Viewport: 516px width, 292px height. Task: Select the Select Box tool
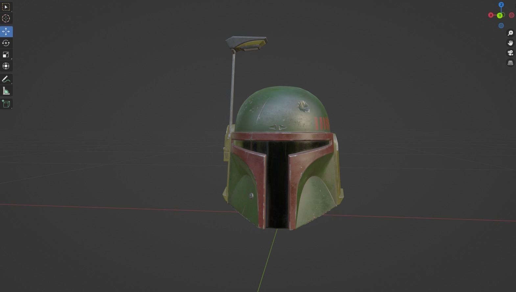pyautogui.click(x=6, y=7)
